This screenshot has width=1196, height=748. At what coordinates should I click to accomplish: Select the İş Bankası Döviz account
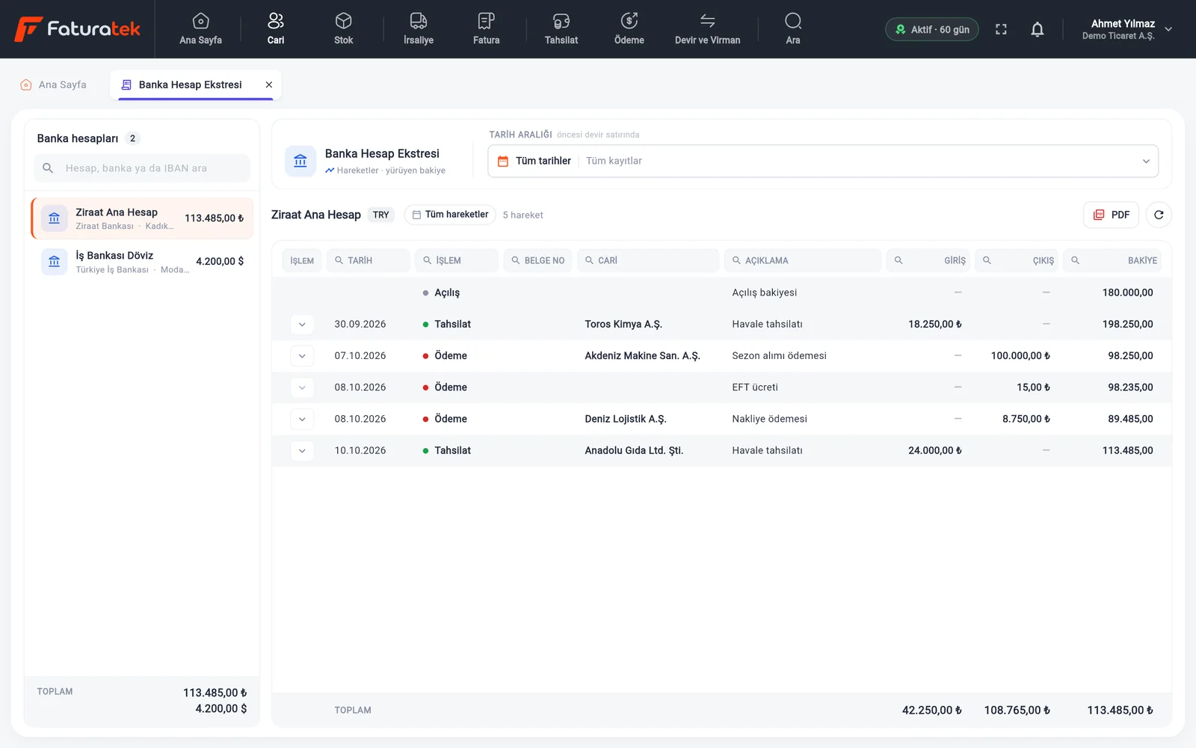142,262
